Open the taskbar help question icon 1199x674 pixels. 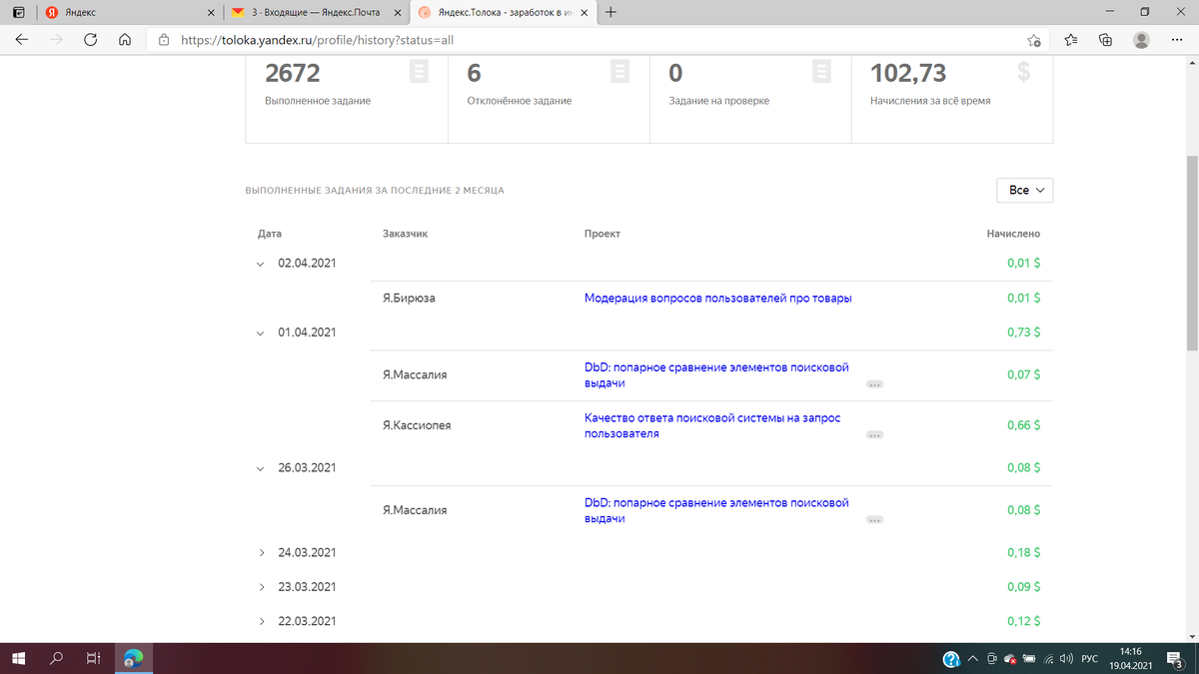point(952,659)
